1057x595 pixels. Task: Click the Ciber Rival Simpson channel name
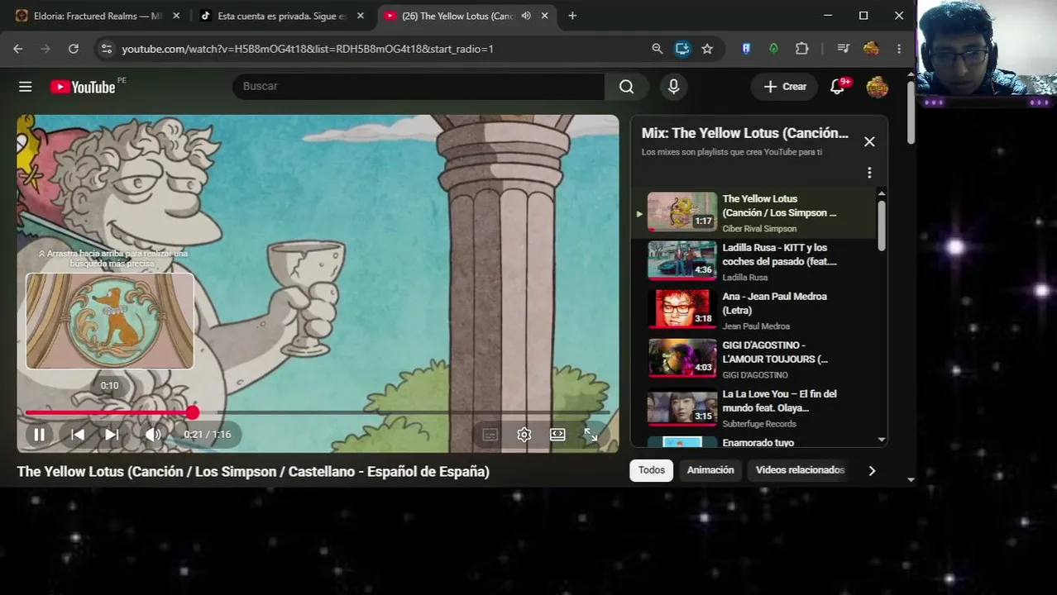point(759,229)
